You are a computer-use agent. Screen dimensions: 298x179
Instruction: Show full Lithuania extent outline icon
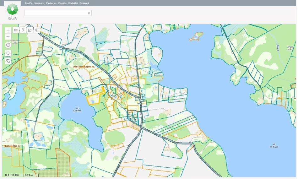tap(8, 61)
